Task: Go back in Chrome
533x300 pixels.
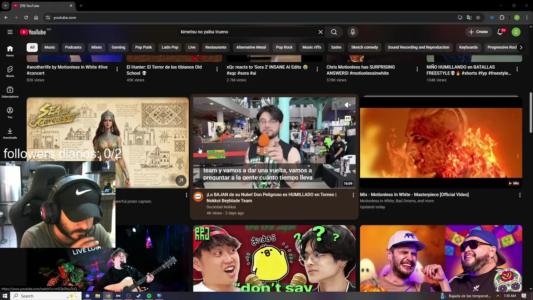Action: tap(6, 17)
